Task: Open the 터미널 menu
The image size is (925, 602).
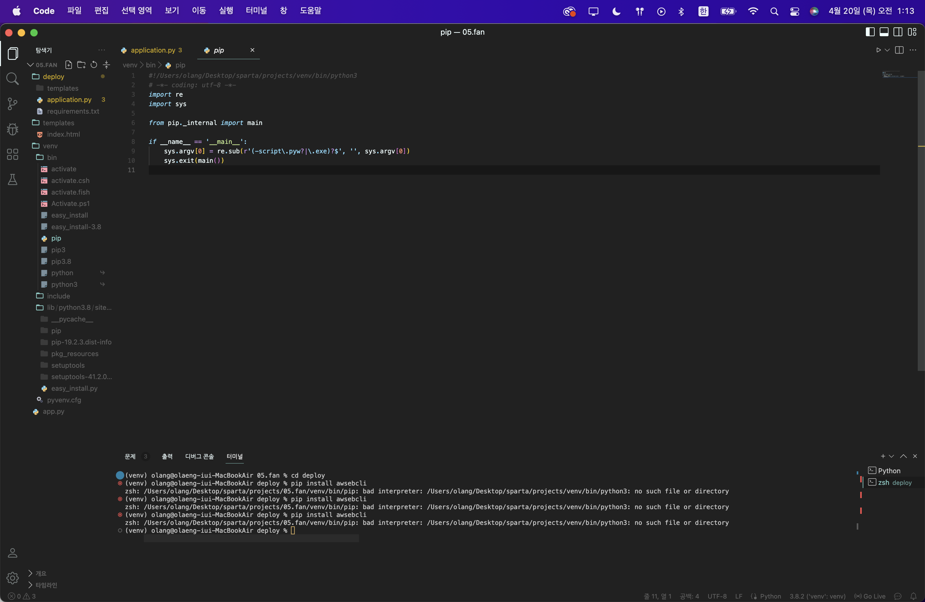Action: pos(256,11)
